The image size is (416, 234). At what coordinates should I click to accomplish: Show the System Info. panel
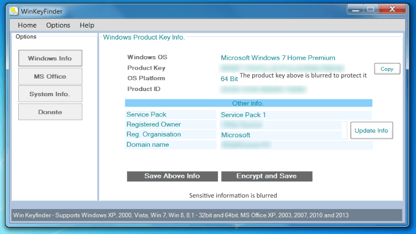[x=50, y=94]
